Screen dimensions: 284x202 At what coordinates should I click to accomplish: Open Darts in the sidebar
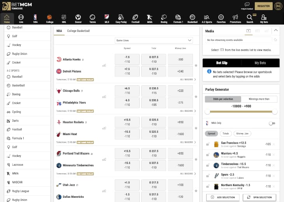pyautogui.click(x=27, y=121)
